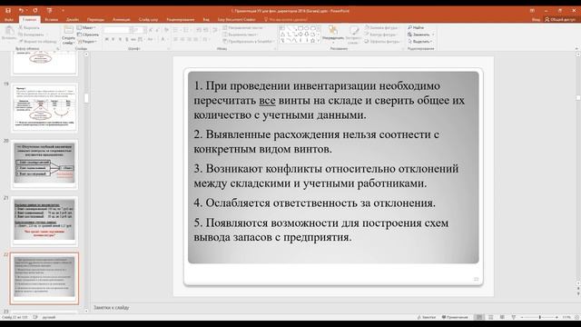Click the Найти find button

click(x=416, y=28)
